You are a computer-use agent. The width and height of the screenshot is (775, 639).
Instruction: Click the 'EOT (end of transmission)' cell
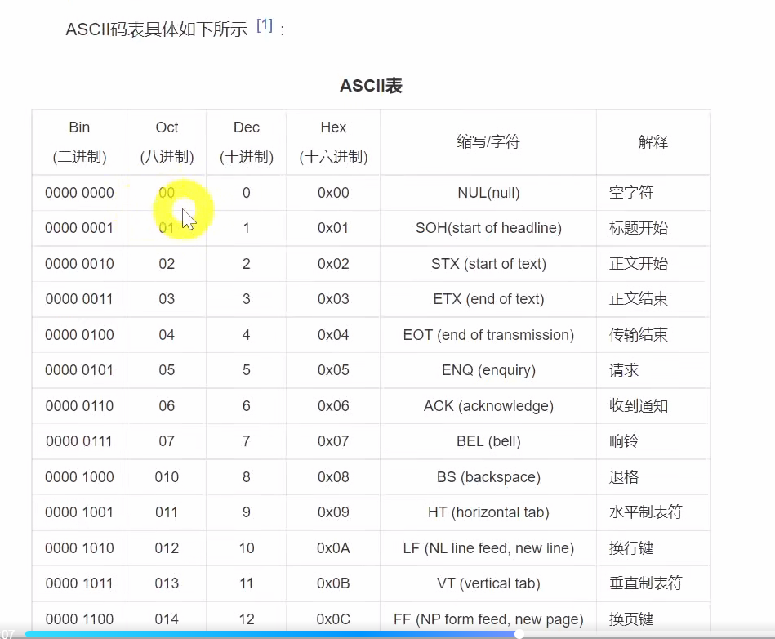click(x=488, y=335)
